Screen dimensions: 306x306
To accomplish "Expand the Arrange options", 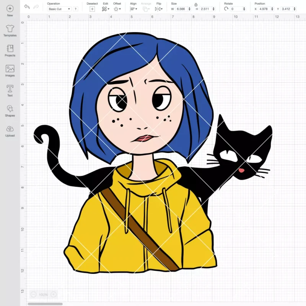I will tap(146, 9).
